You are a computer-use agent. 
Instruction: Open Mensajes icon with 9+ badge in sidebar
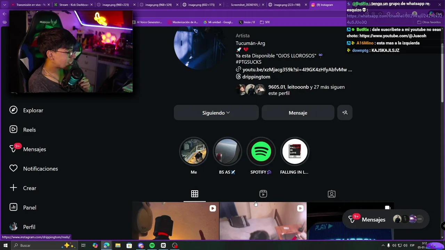[14, 149]
